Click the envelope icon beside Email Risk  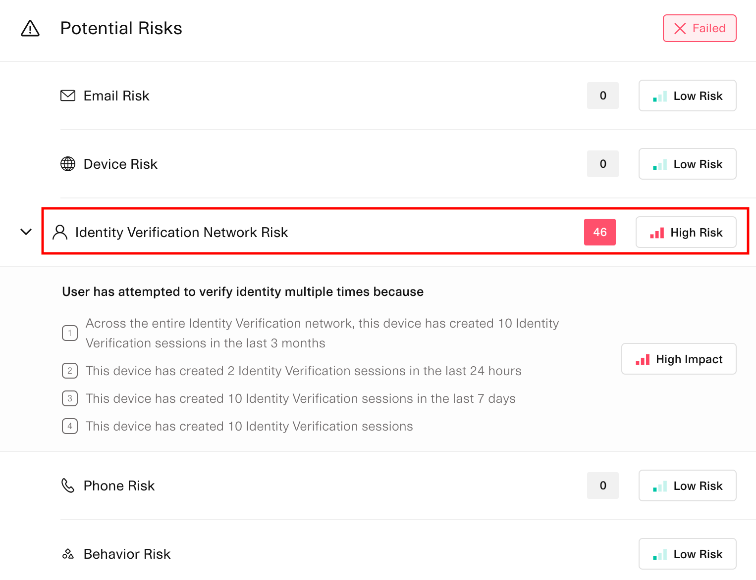[68, 96]
